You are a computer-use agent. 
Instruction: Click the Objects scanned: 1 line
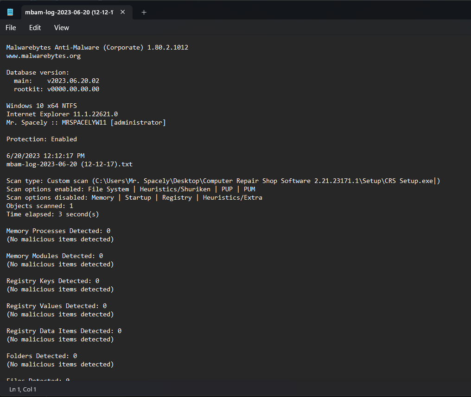click(x=40, y=206)
